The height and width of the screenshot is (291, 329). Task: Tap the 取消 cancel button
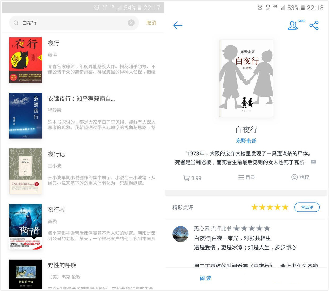[151, 23]
